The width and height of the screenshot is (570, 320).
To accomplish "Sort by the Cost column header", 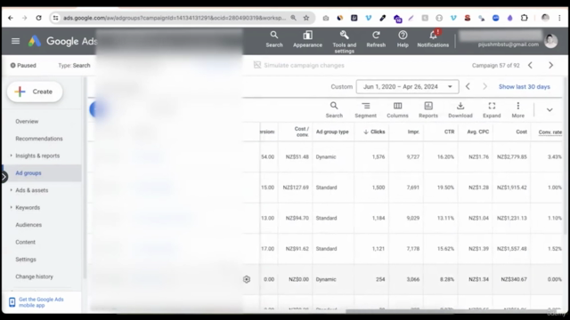I will tap(521, 132).
